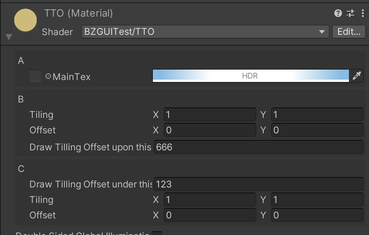This screenshot has width=369, height=235.
Task: Click Tiling X field in section B
Action: click(210, 115)
